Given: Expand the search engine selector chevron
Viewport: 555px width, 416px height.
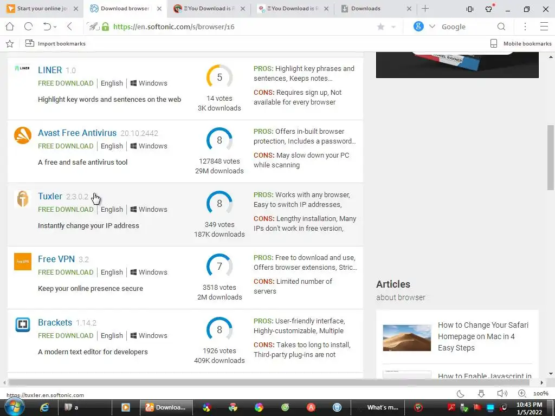Looking at the screenshot, I should coord(432,27).
